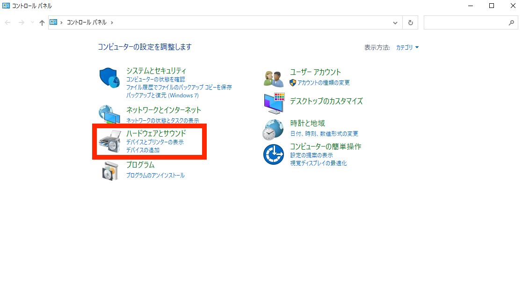Open the 表示方法 カテゴリ dropdown
The height and width of the screenshot is (293, 522).
click(x=407, y=48)
